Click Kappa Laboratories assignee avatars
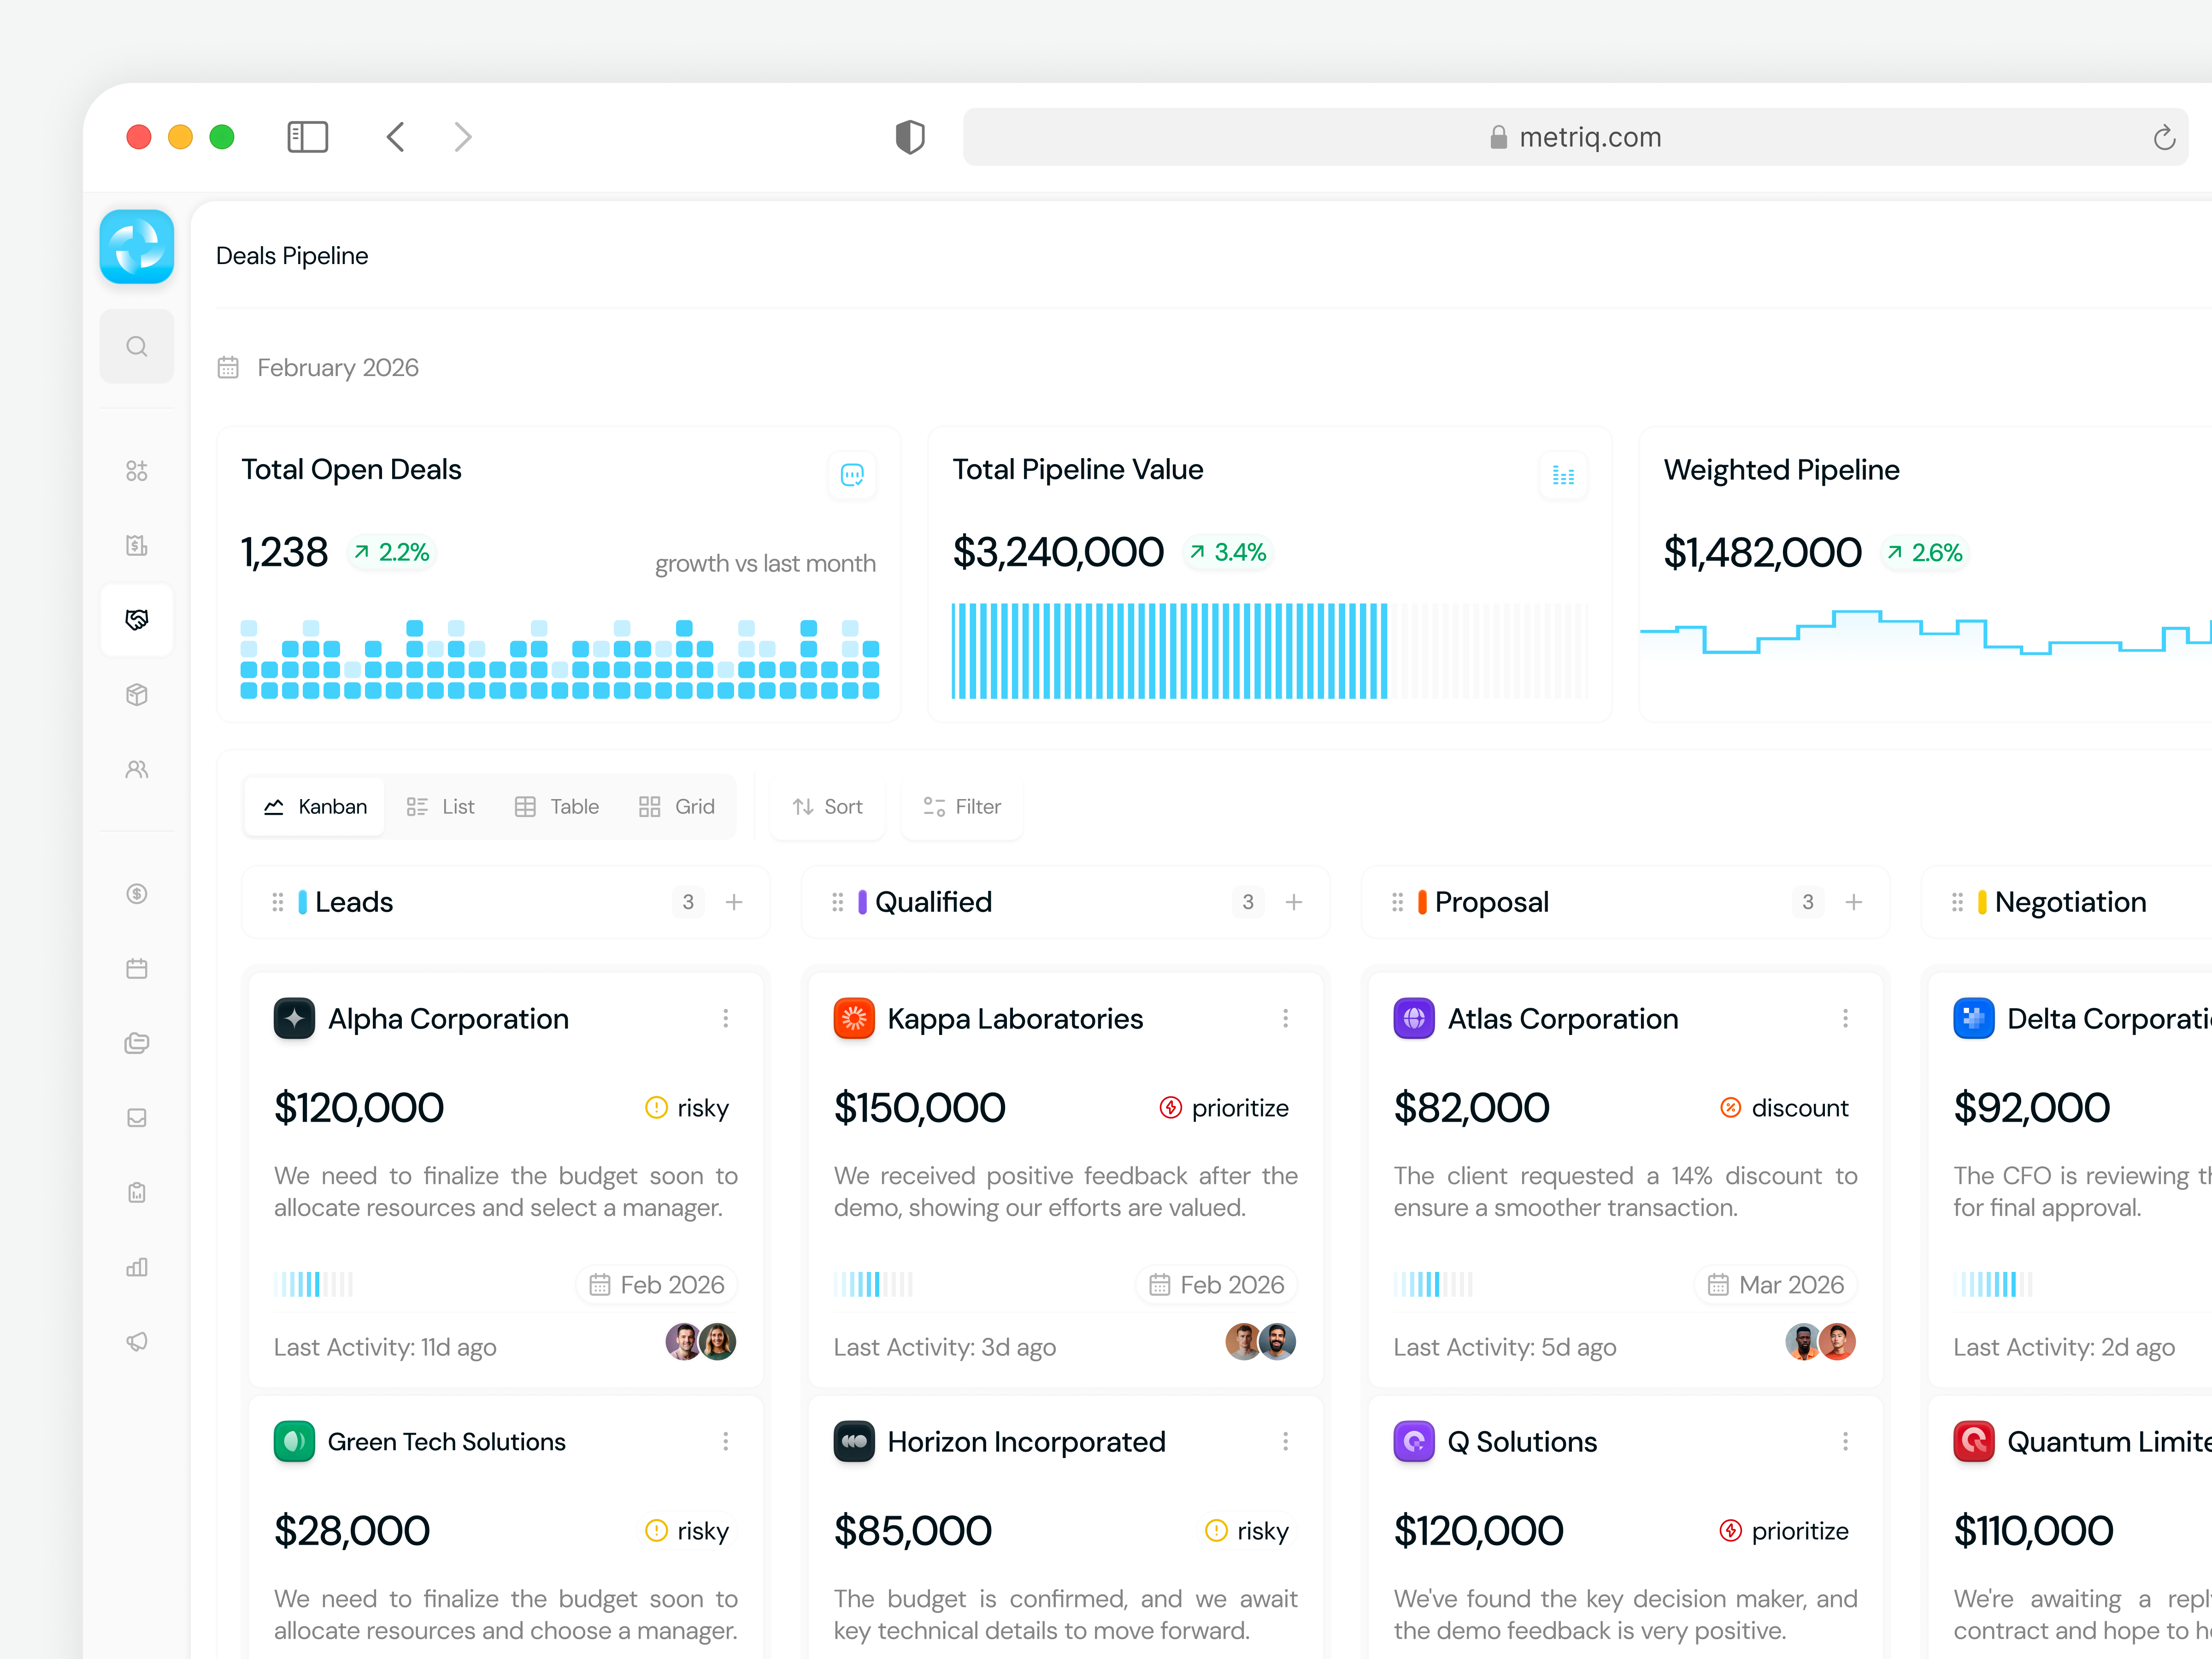The width and height of the screenshot is (2212, 1659). click(x=1261, y=1342)
